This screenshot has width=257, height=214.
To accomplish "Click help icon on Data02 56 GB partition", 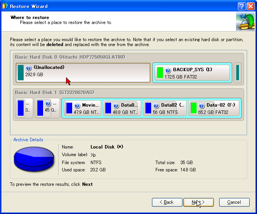I will coord(156,106).
